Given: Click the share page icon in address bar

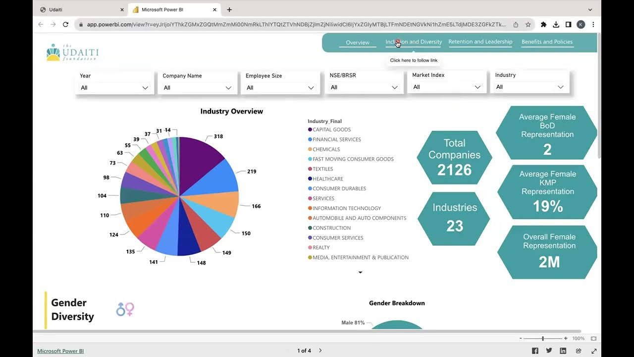Looking at the screenshot, I should click(x=516, y=24).
